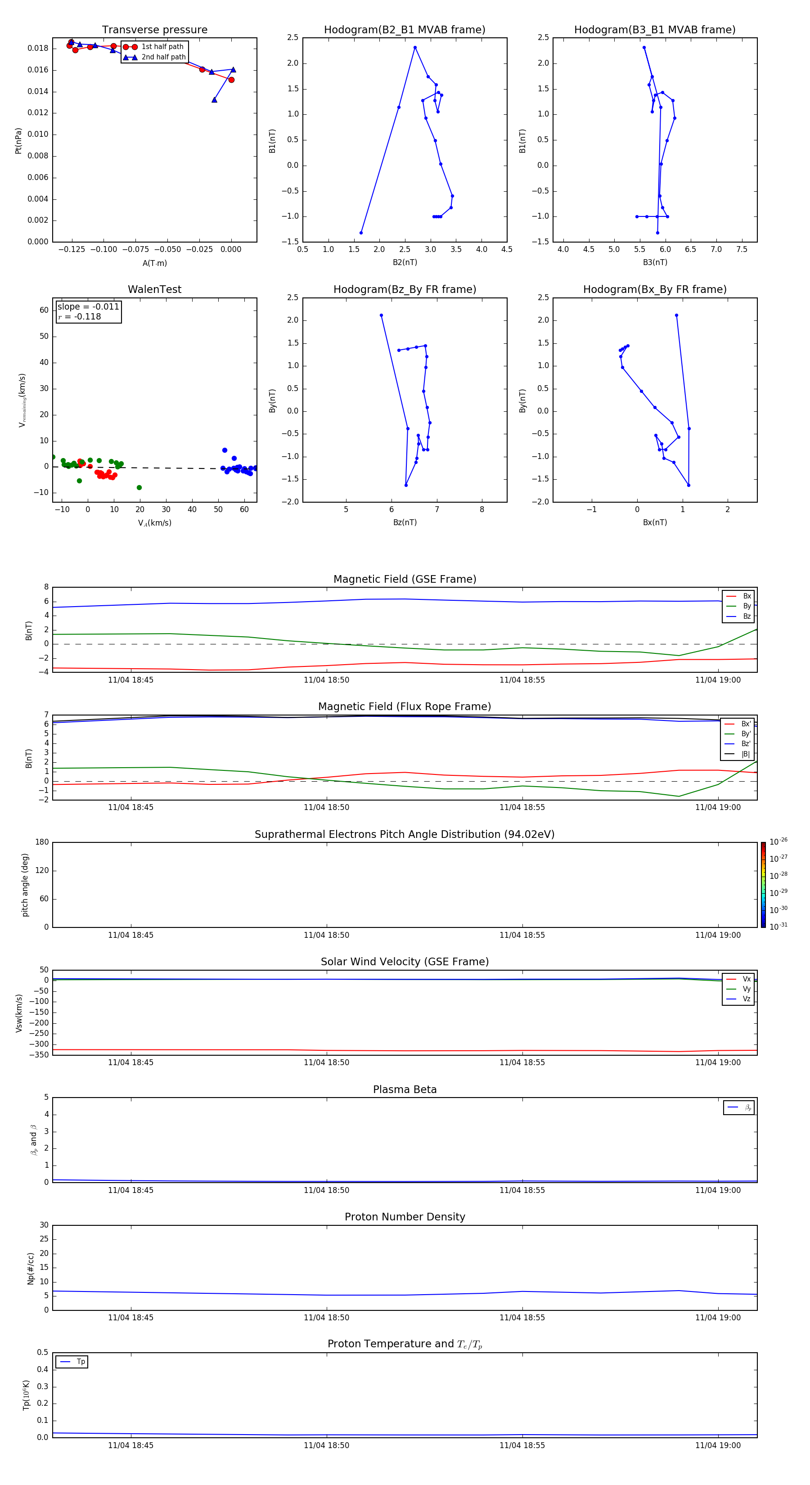The image size is (810, 1485).
Task: Select the 'Hodogram(Bz_By FR frame)' title
Action: pyautogui.click(x=405, y=289)
